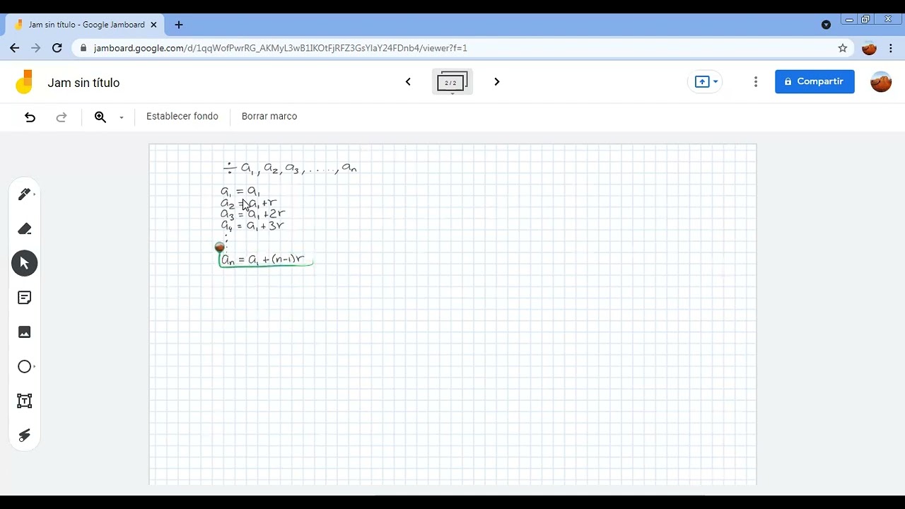Image resolution: width=905 pixels, height=509 pixels.
Task: Click the Jamboard logo icon
Action: [x=25, y=82]
